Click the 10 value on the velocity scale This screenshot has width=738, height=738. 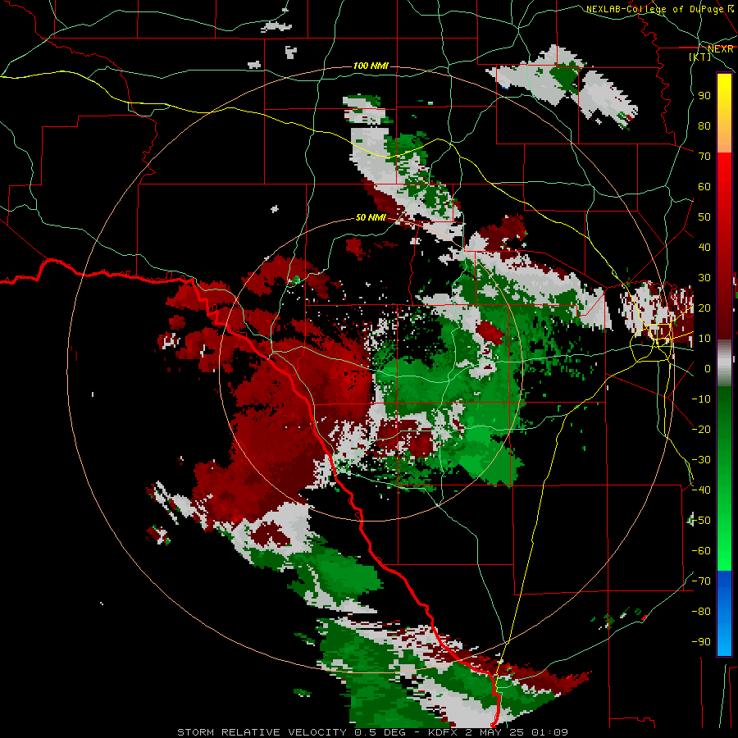(x=704, y=339)
